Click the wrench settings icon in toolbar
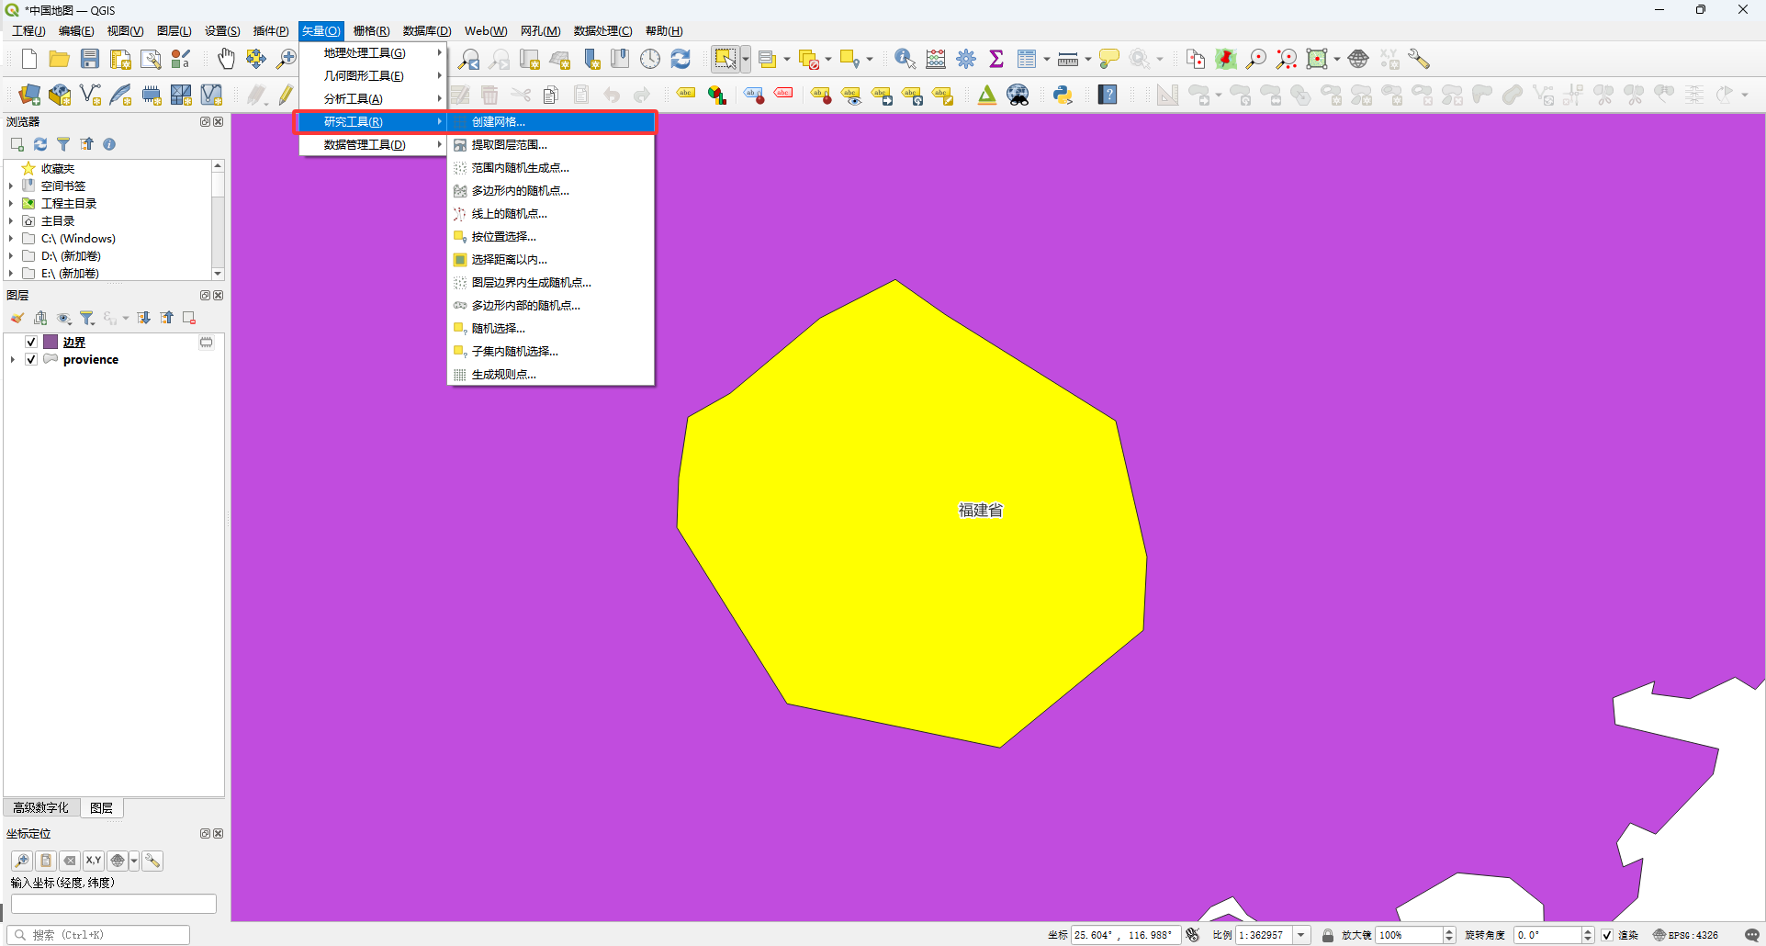 click(x=1419, y=60)
